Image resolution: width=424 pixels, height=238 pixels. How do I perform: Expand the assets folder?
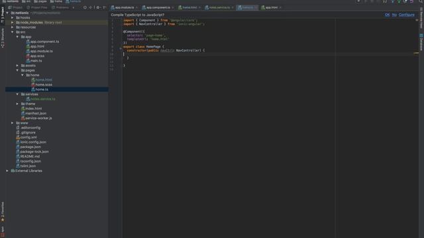pos(18,65)
